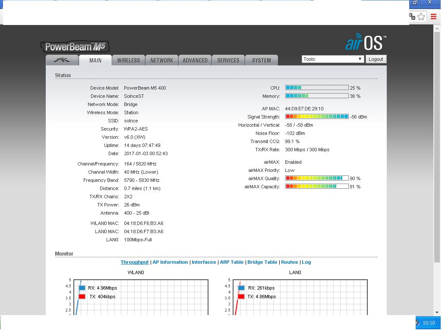Click the SSID value "solnce"

[x=131, y=121]
